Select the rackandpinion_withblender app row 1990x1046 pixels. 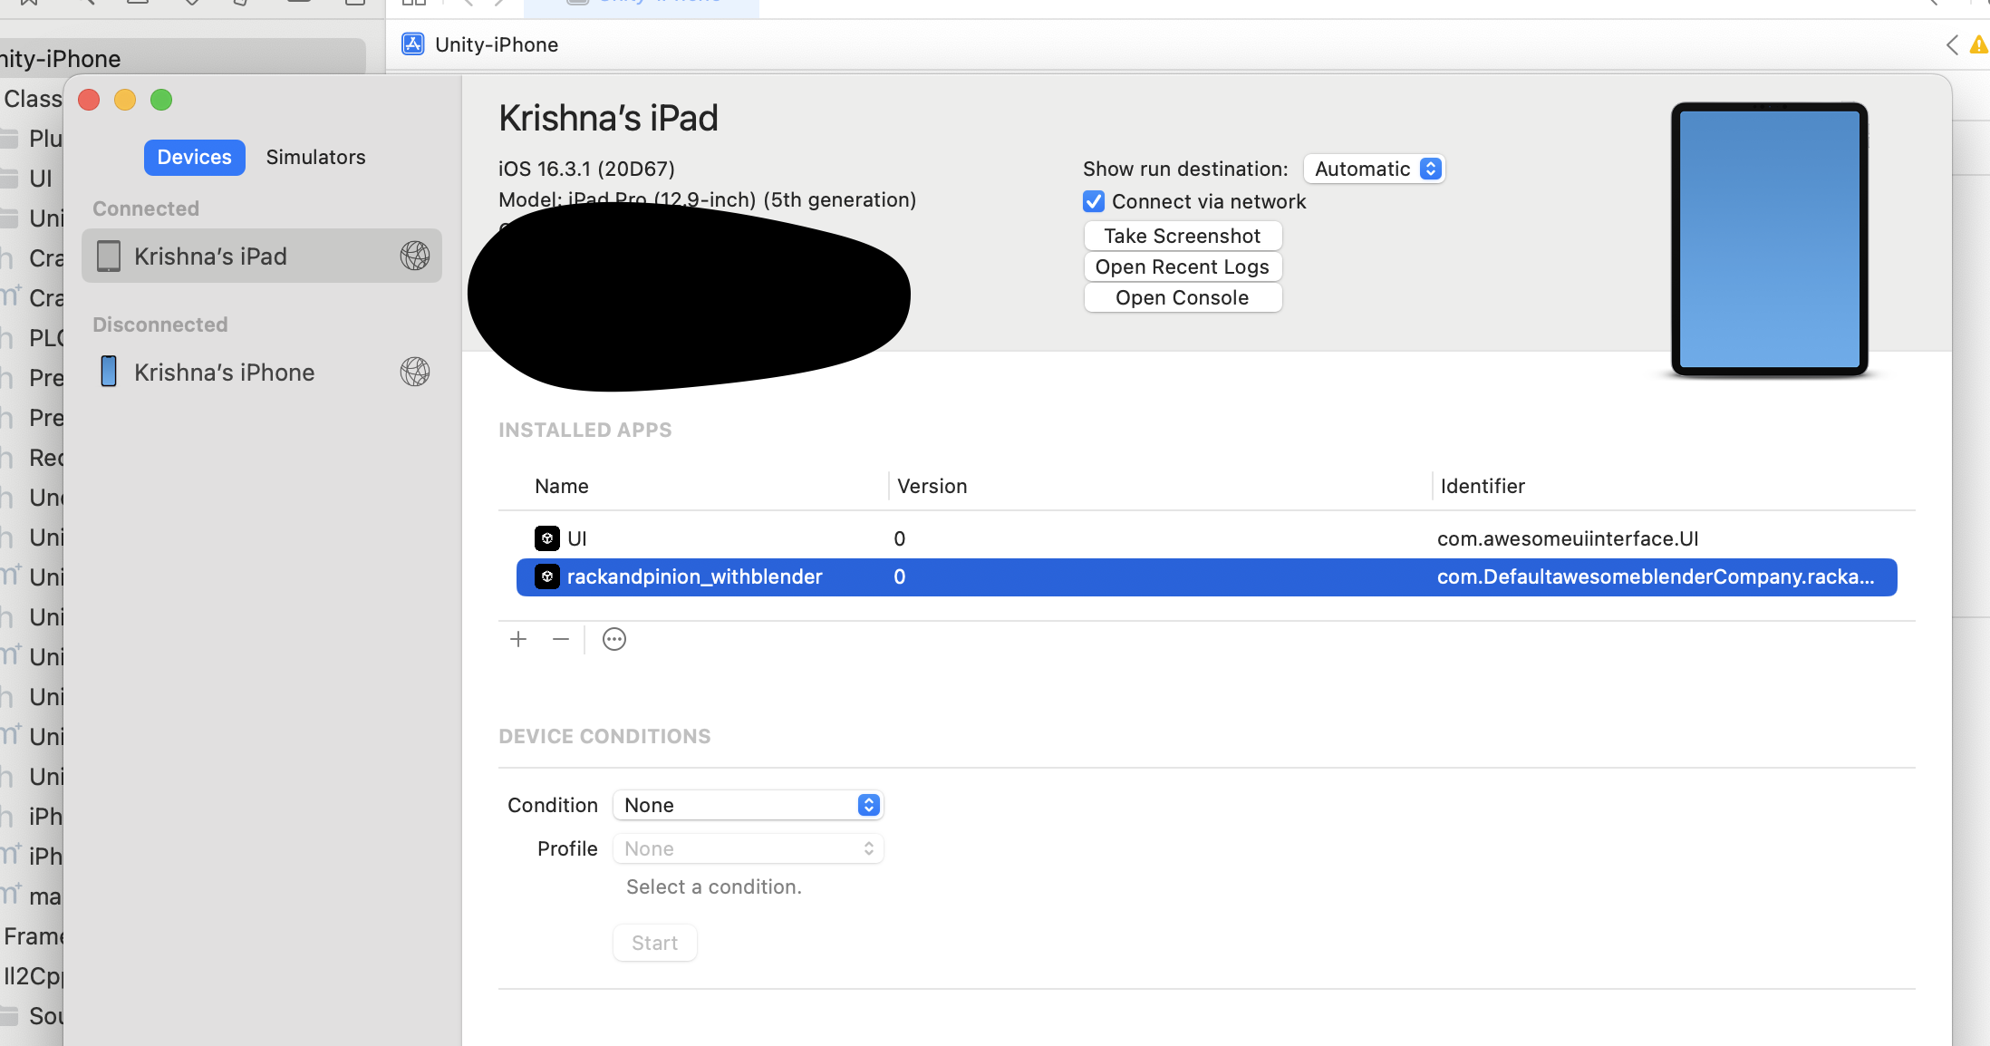[1205, 576]
